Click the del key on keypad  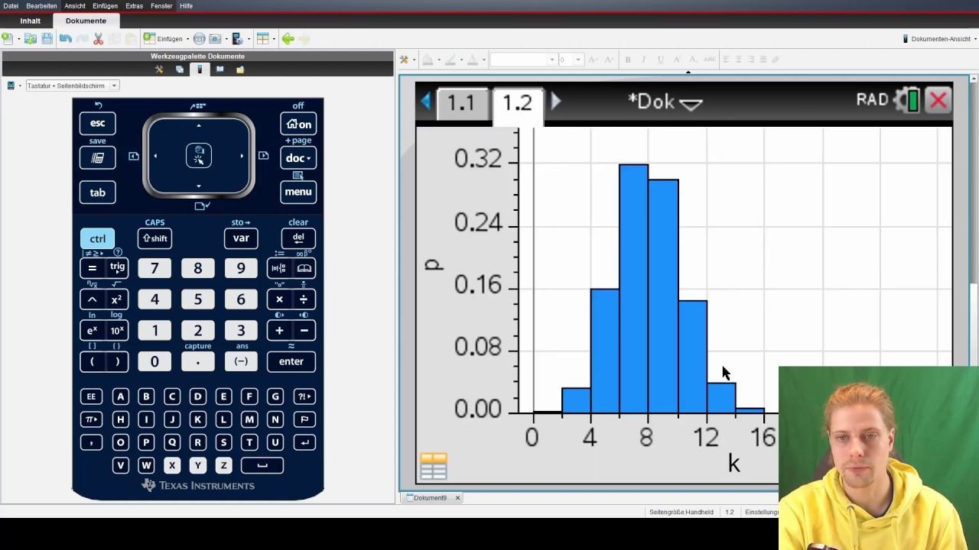[298, 238]
